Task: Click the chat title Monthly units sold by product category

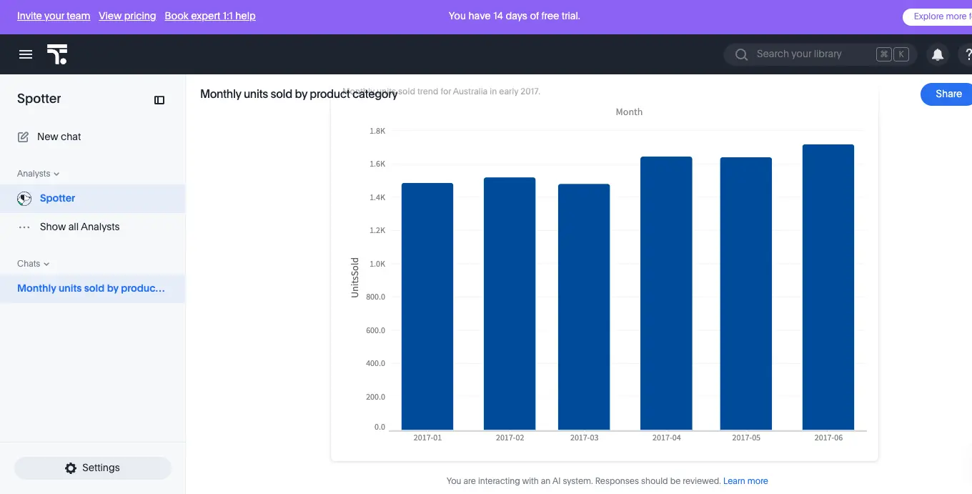Action: coord(299,94)
